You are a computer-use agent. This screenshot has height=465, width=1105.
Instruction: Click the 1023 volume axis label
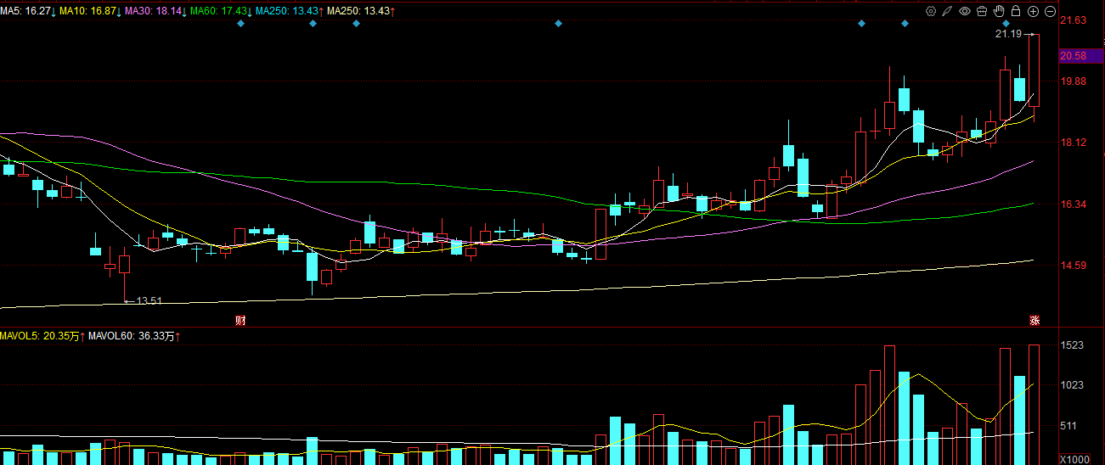[1073, 385]
